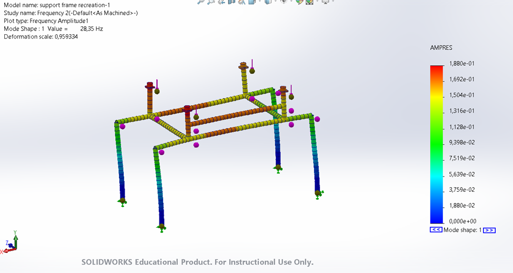Screen dimensions: 513x273
Task: Select the Zoom to Area tool
Action: click(x=210, y=2)
